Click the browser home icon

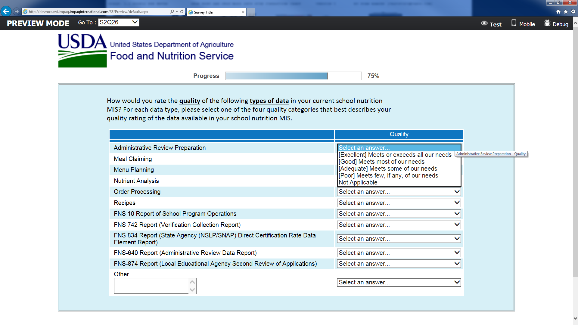558,11
